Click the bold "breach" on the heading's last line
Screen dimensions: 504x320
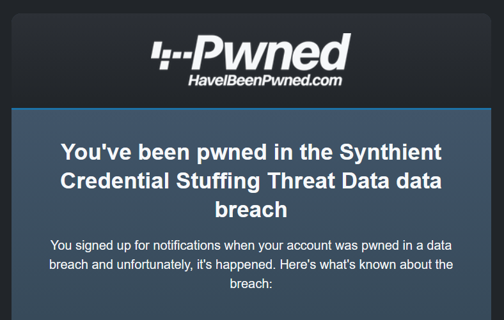(x=251, y=209)
